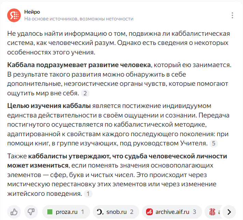Click bold phrase 'каббалисты утверждают'

tap(69, 156)
